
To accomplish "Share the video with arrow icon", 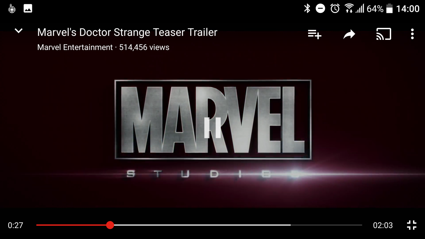I will (x=349, y=34).
